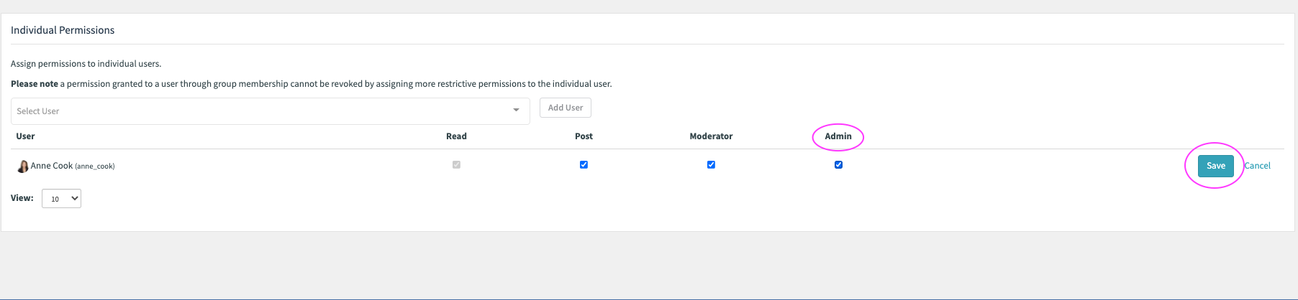Click the Admin column header

(838, 136)
